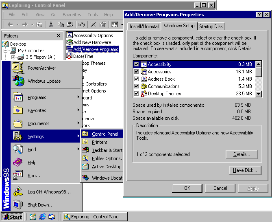Open the Back button history dropdown arrow
The width and height of the screenshot is (272, 222).
coord(18,25)
